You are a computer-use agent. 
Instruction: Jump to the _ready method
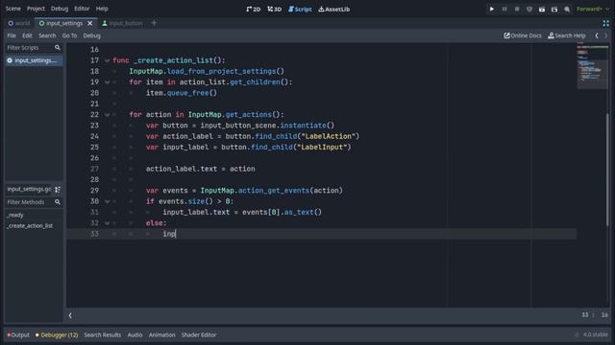[x=15, y=215]
